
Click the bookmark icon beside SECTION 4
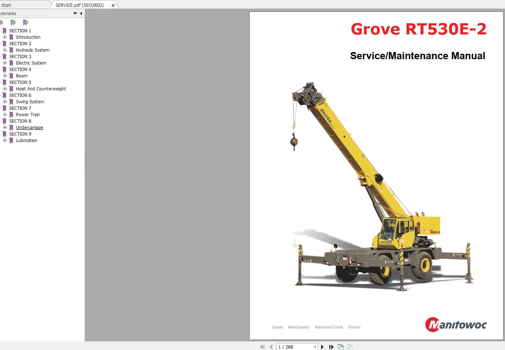coord(4,70)
